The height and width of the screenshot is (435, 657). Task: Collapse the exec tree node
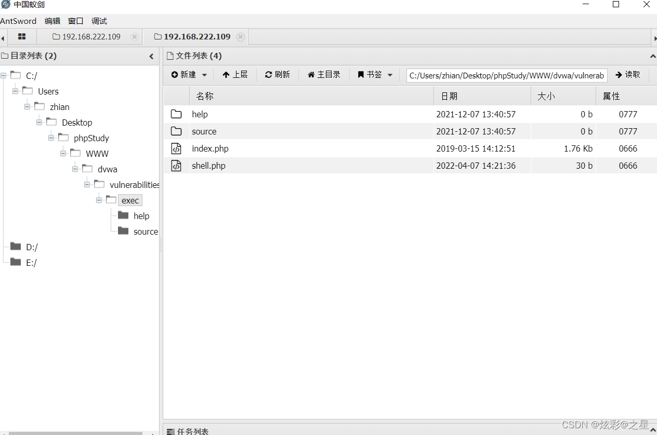tap(99, 200)
